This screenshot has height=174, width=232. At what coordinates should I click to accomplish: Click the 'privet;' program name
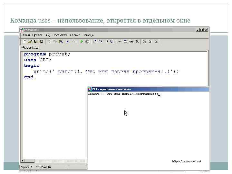point(59,54)
